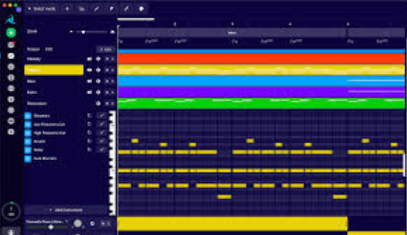
Task: Click the download icon at sidebar bottom
Action: click(11, 232)
